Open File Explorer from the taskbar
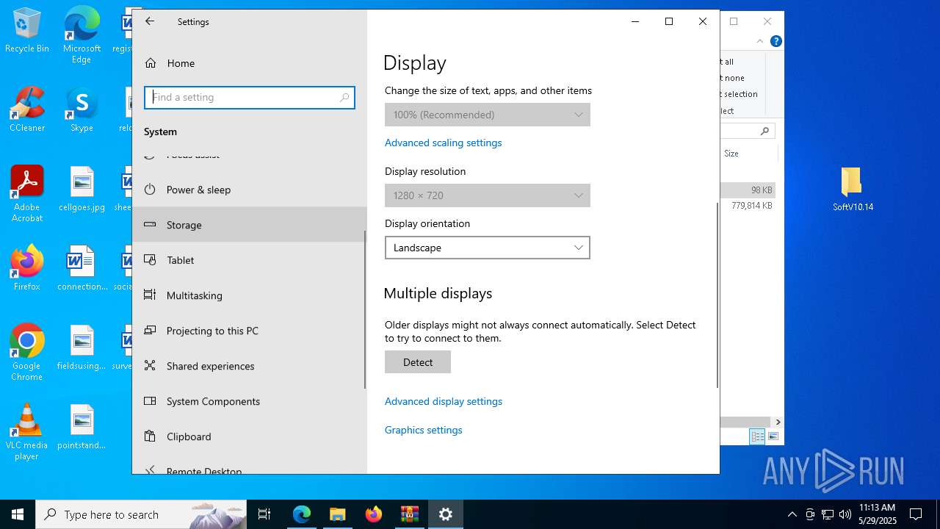Viewport: 940px width, 529px height. 337,514
